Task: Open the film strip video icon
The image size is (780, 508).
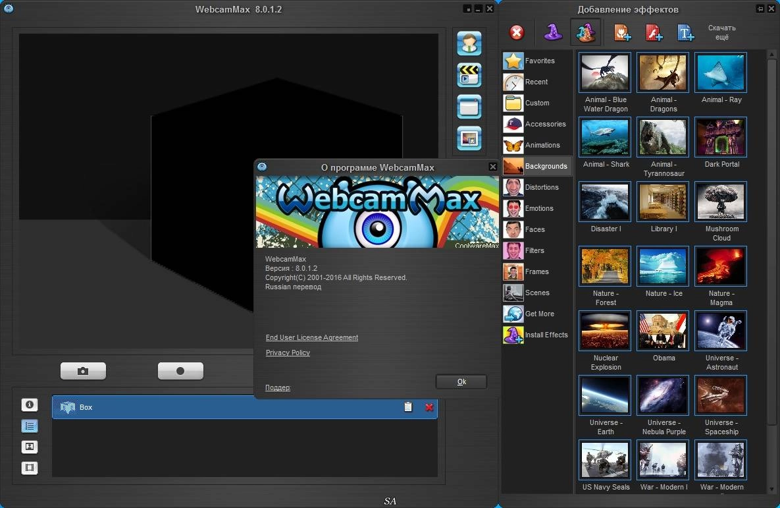Action: pyautogui.click(x=30, y=468)
